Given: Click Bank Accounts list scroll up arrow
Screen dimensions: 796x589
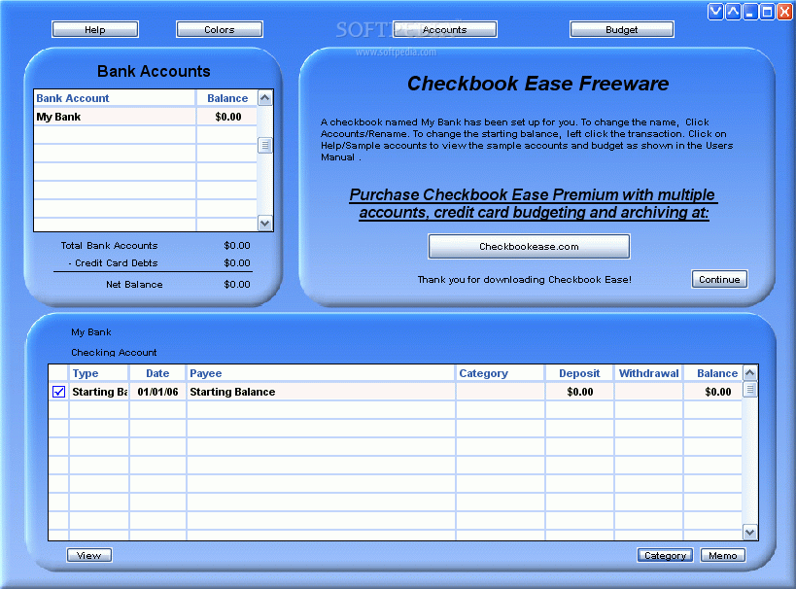Looking at the screenshot, I should pos(265,97).
